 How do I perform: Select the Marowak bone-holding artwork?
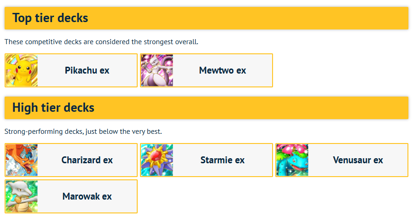(x=22, y=196)
